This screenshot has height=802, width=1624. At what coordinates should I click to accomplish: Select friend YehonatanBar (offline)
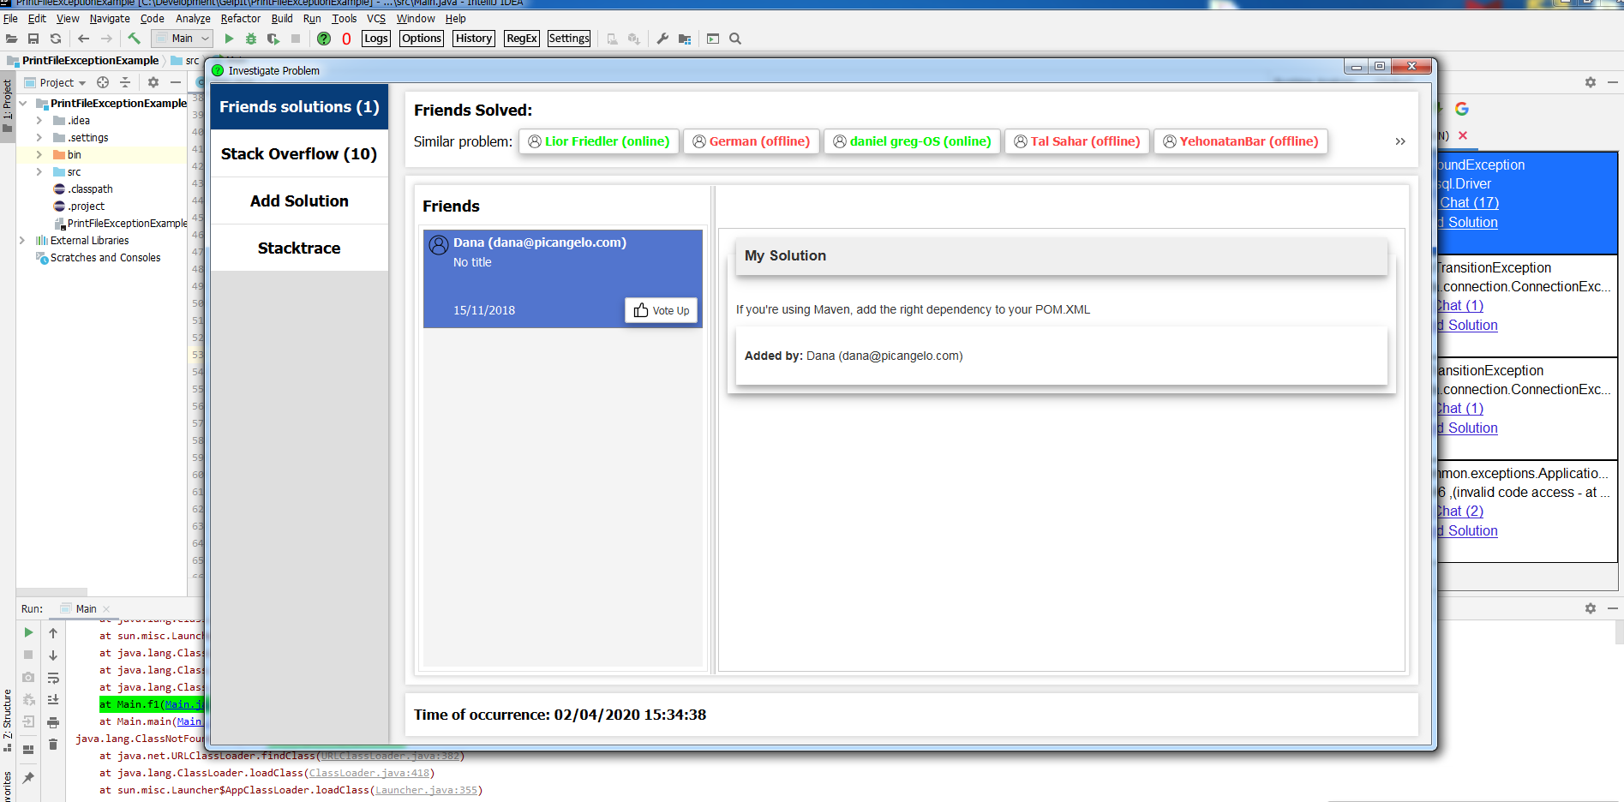[x=1241, y=141]
